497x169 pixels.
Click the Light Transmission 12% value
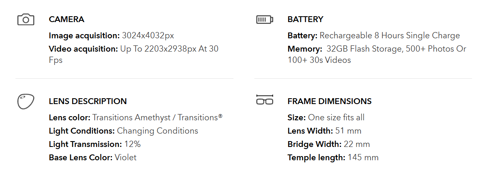[x=133, y=144]
